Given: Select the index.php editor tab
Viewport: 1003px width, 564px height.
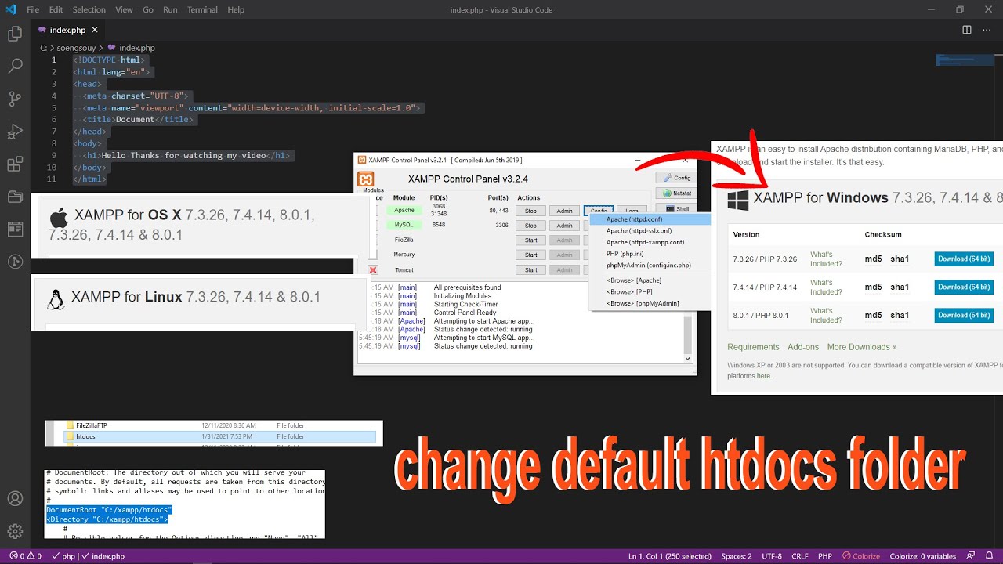Looking at the screenshot, I should point(68,30).
